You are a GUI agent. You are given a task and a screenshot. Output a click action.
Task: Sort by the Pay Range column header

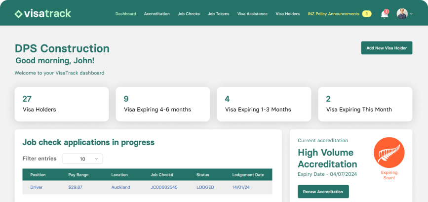point(78,175)
